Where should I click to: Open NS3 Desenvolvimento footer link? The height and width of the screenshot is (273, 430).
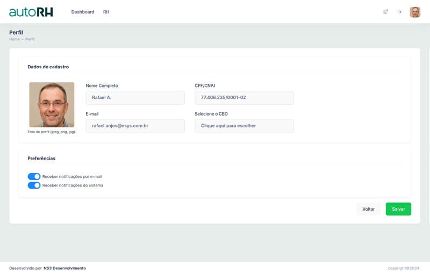(64, 268)
